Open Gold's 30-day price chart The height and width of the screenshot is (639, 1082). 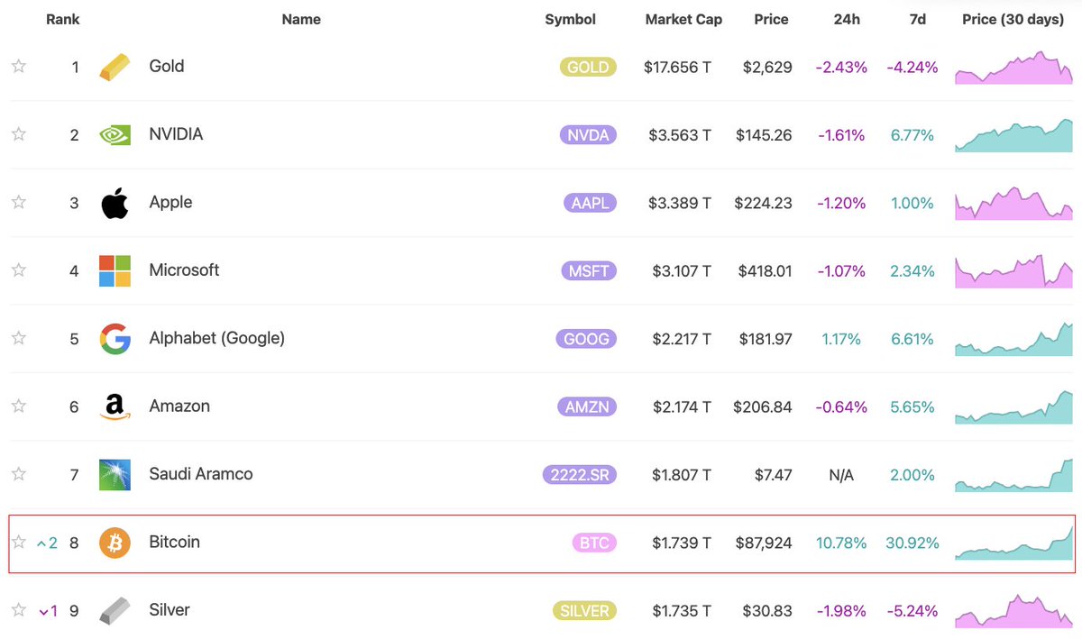point(1014,68)
